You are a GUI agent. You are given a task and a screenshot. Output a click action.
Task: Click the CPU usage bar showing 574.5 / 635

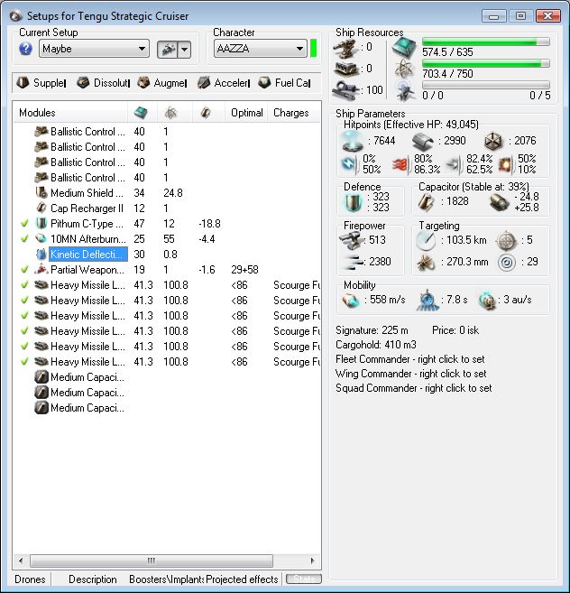[x=486, y=42]
